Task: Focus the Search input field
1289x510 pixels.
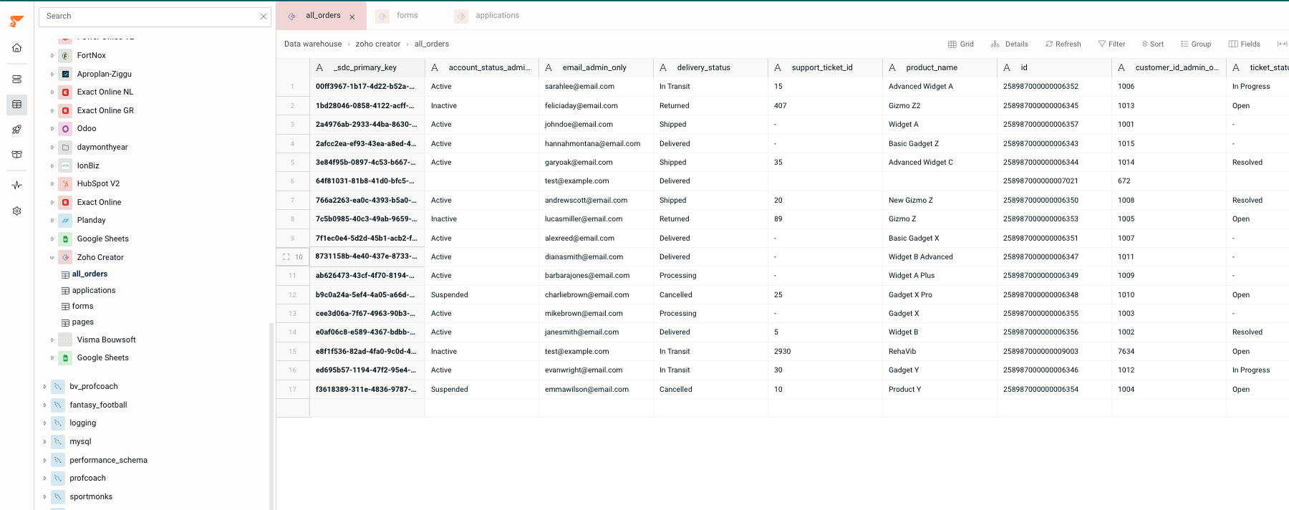Action: [x=149, y=16]
